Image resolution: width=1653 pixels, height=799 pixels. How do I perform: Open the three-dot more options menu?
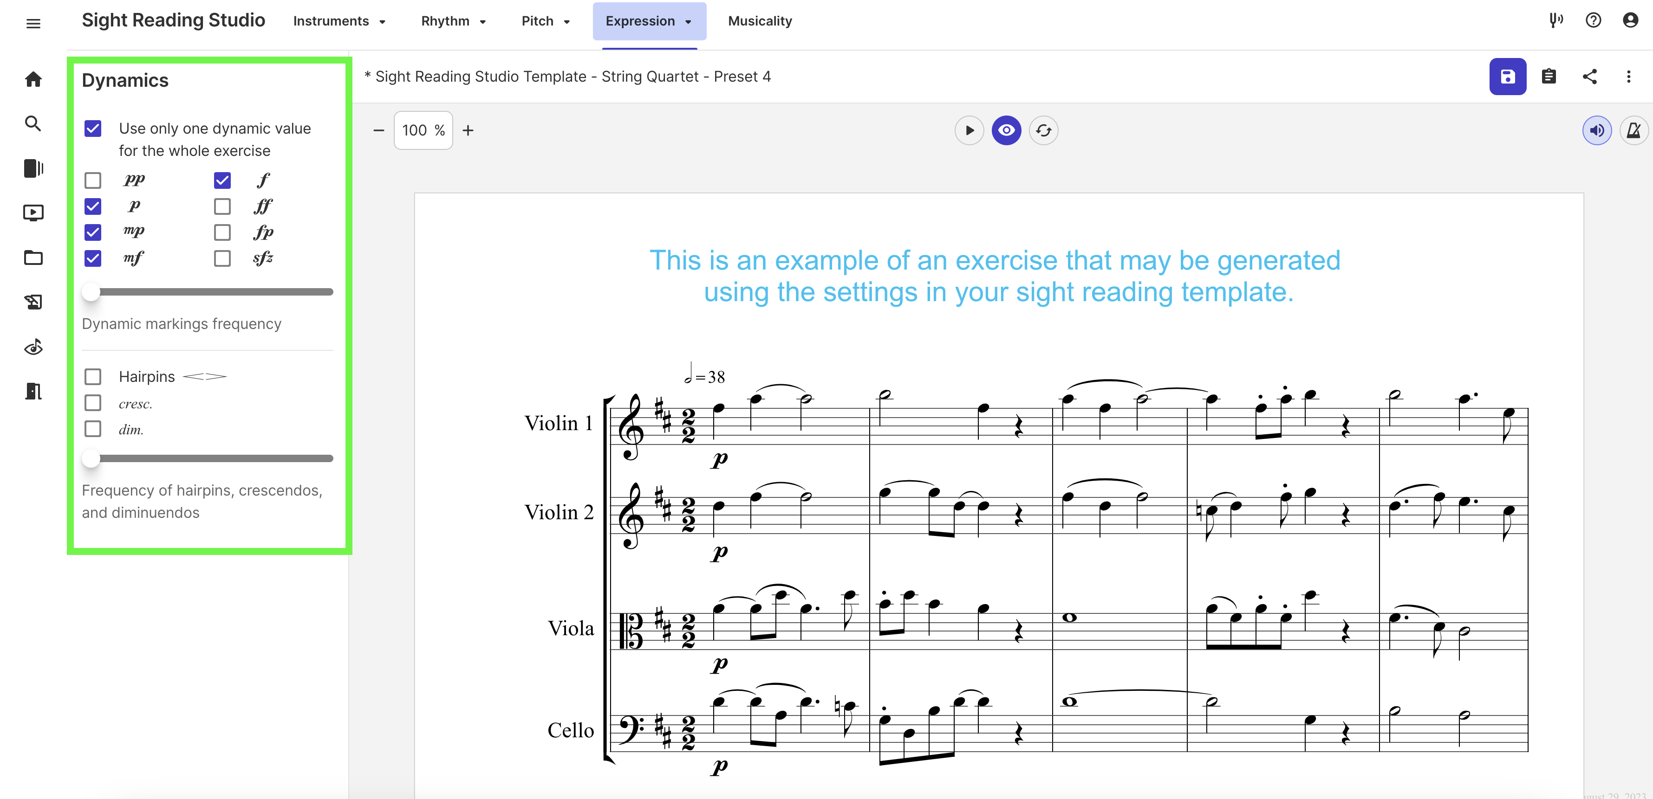1628,77
